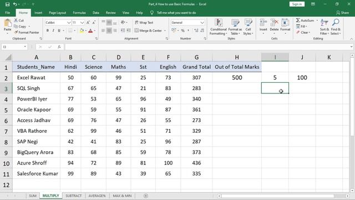Open the General number format dropdown
Viewport: 355px width, 200px height.
tap(202, 22)
